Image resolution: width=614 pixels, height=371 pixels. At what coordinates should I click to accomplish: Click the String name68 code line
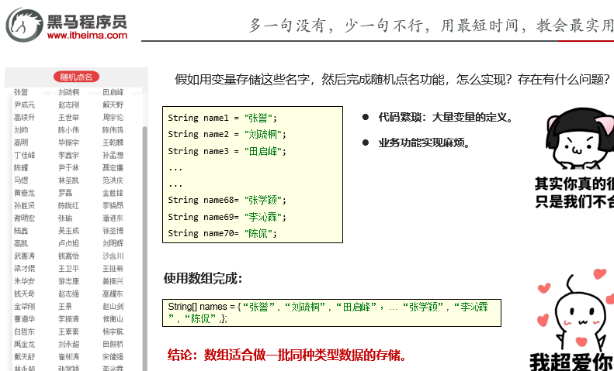(x=227, y=200)
